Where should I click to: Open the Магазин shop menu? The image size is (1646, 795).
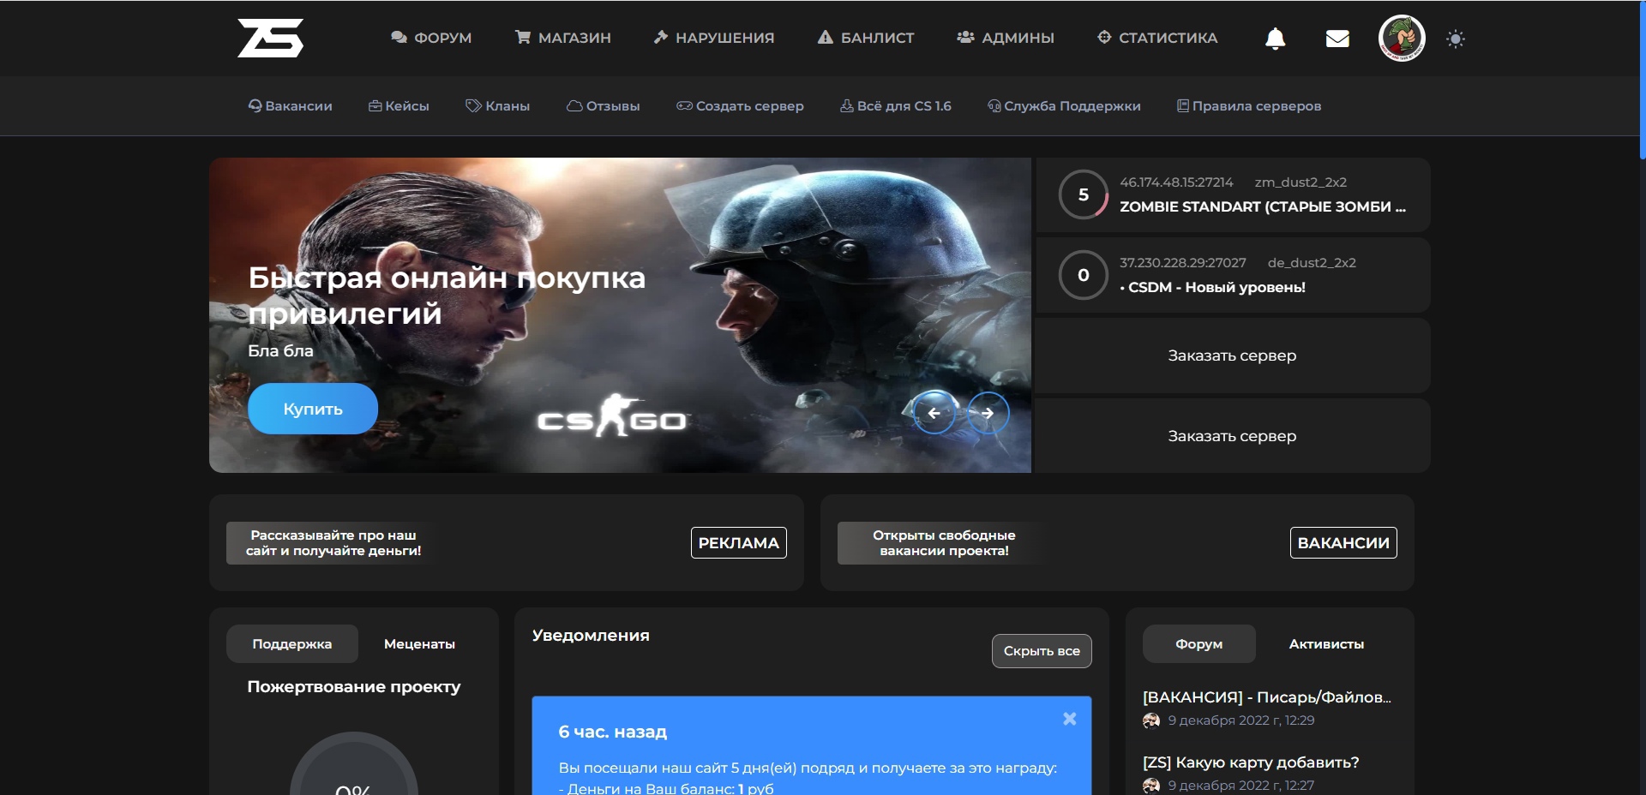click(x=563, y=38)
